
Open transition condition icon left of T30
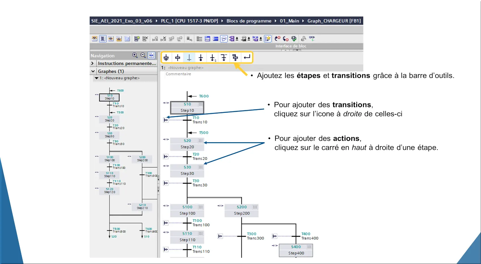click(166, 183)
